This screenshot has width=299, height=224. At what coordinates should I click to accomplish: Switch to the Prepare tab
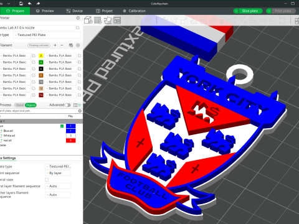click(x=15, y=11)
